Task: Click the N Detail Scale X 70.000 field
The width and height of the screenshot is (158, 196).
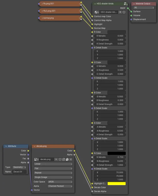Action: [x=110, y=172]
